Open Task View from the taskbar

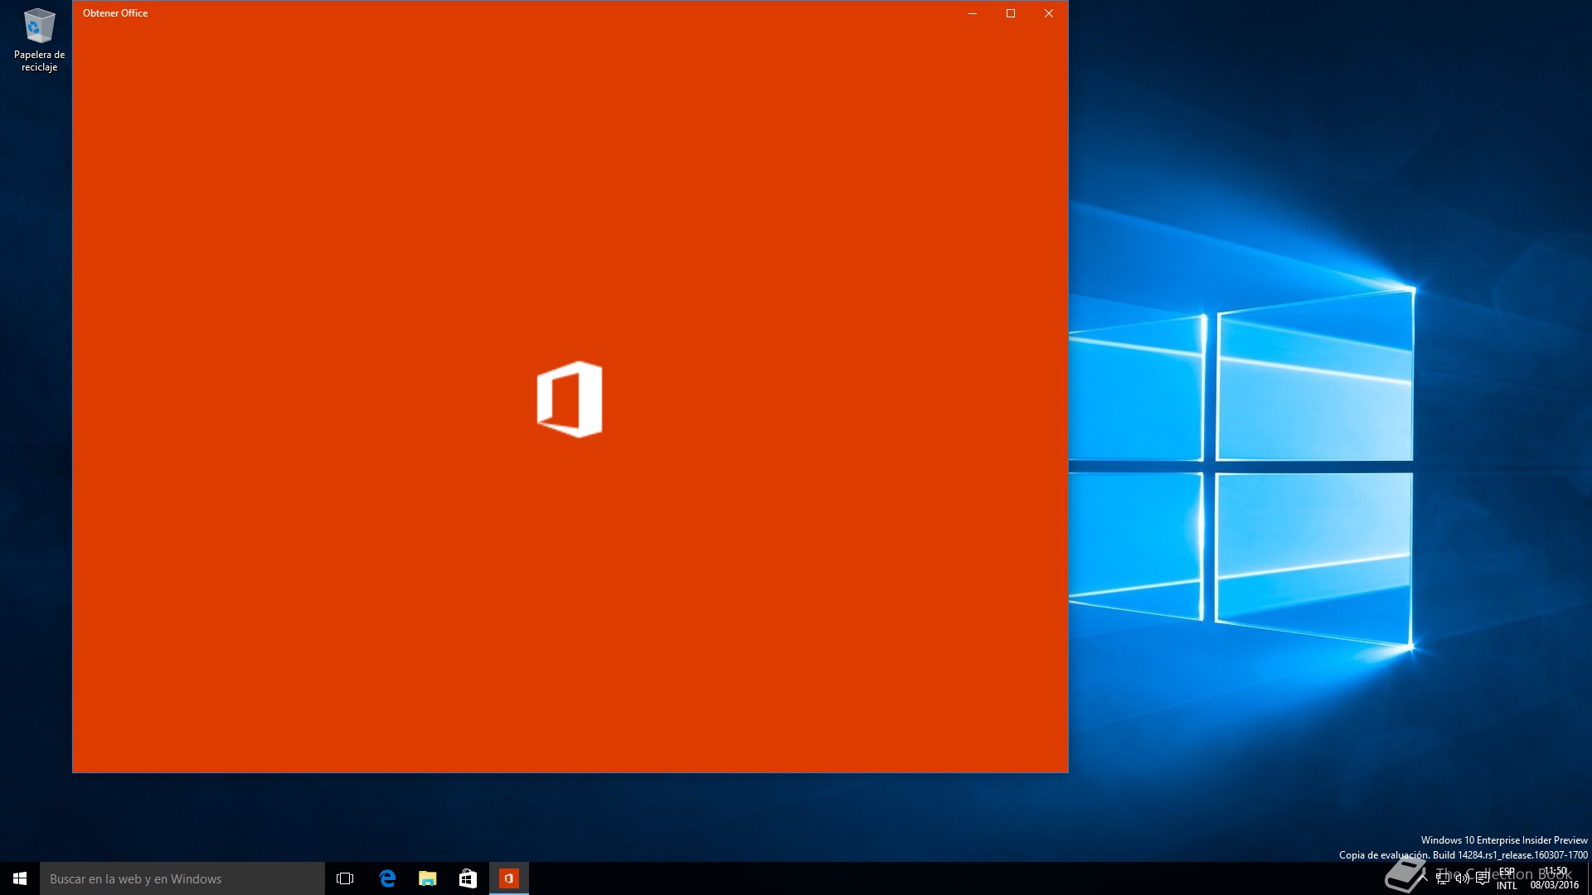pos(345,878)
